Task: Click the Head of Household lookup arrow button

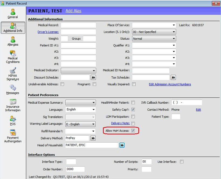Action: tap(122, 145)
